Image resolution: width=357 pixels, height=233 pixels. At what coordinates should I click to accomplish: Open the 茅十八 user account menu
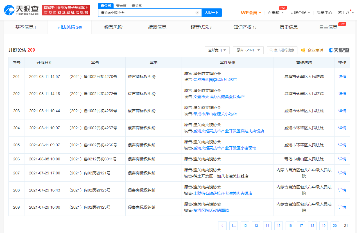tap(345, 13)
